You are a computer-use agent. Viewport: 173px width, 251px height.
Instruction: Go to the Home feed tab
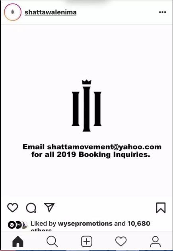[18, 241]
